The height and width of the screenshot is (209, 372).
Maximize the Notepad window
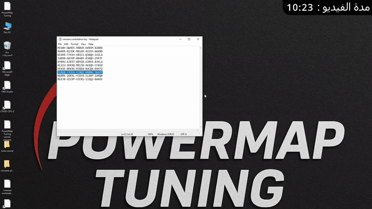(x=189, y=39)
